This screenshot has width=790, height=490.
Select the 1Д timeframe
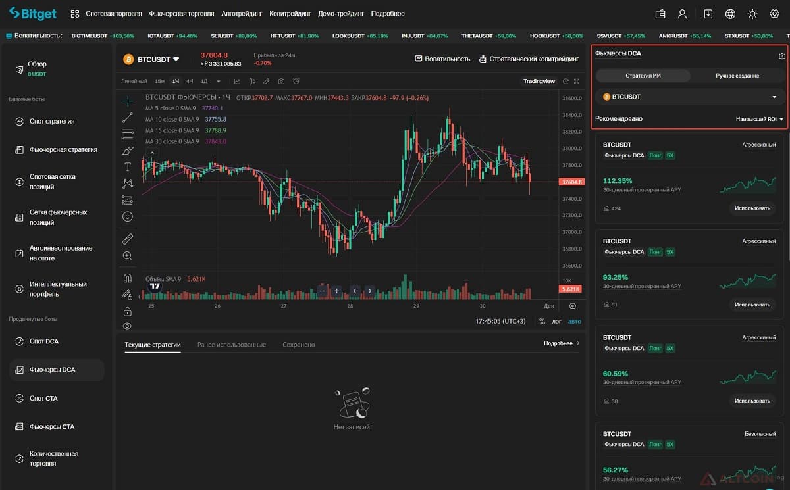coord(204,81)
